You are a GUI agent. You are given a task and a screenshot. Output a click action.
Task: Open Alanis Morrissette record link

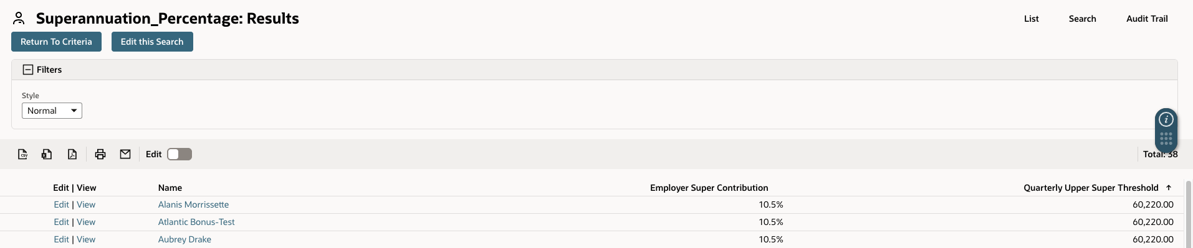tap(193, 204)
